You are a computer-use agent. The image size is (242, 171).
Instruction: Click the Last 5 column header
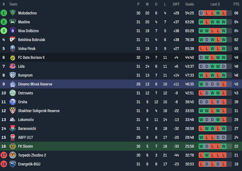[x=215, y=4]
